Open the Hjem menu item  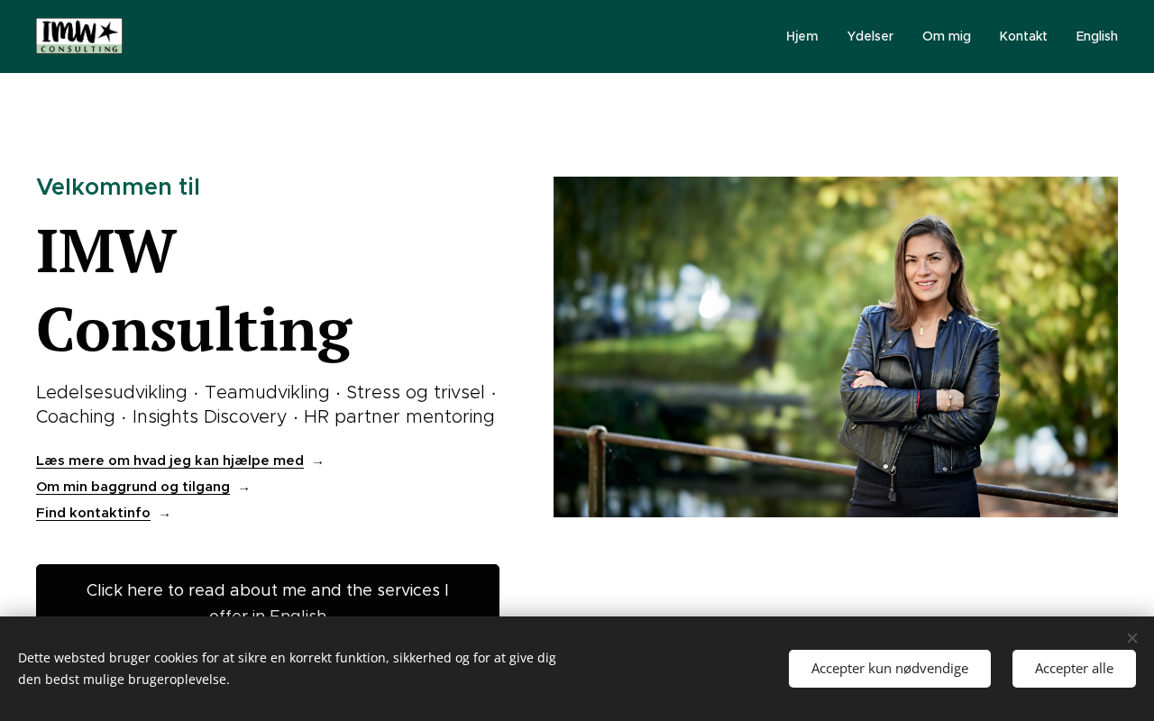(801, 36)
